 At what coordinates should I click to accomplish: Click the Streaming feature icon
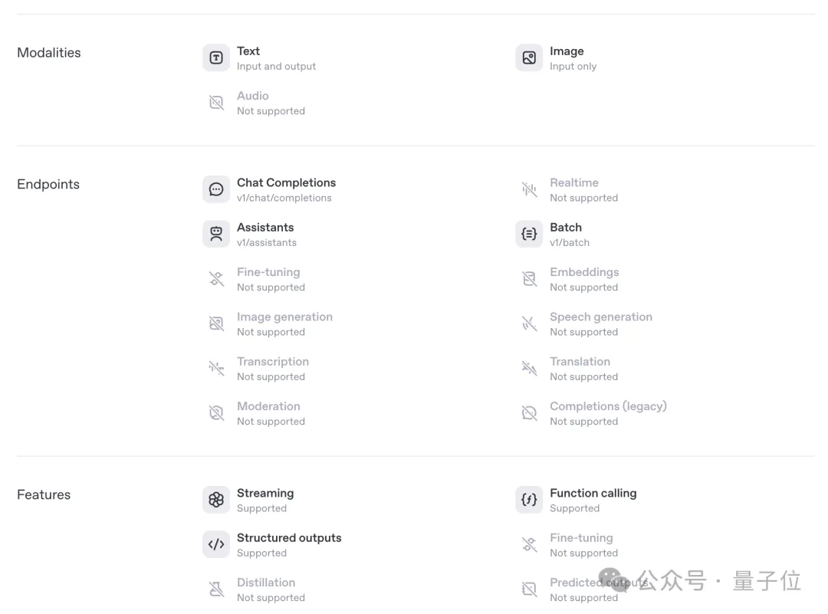pos(216,500)
